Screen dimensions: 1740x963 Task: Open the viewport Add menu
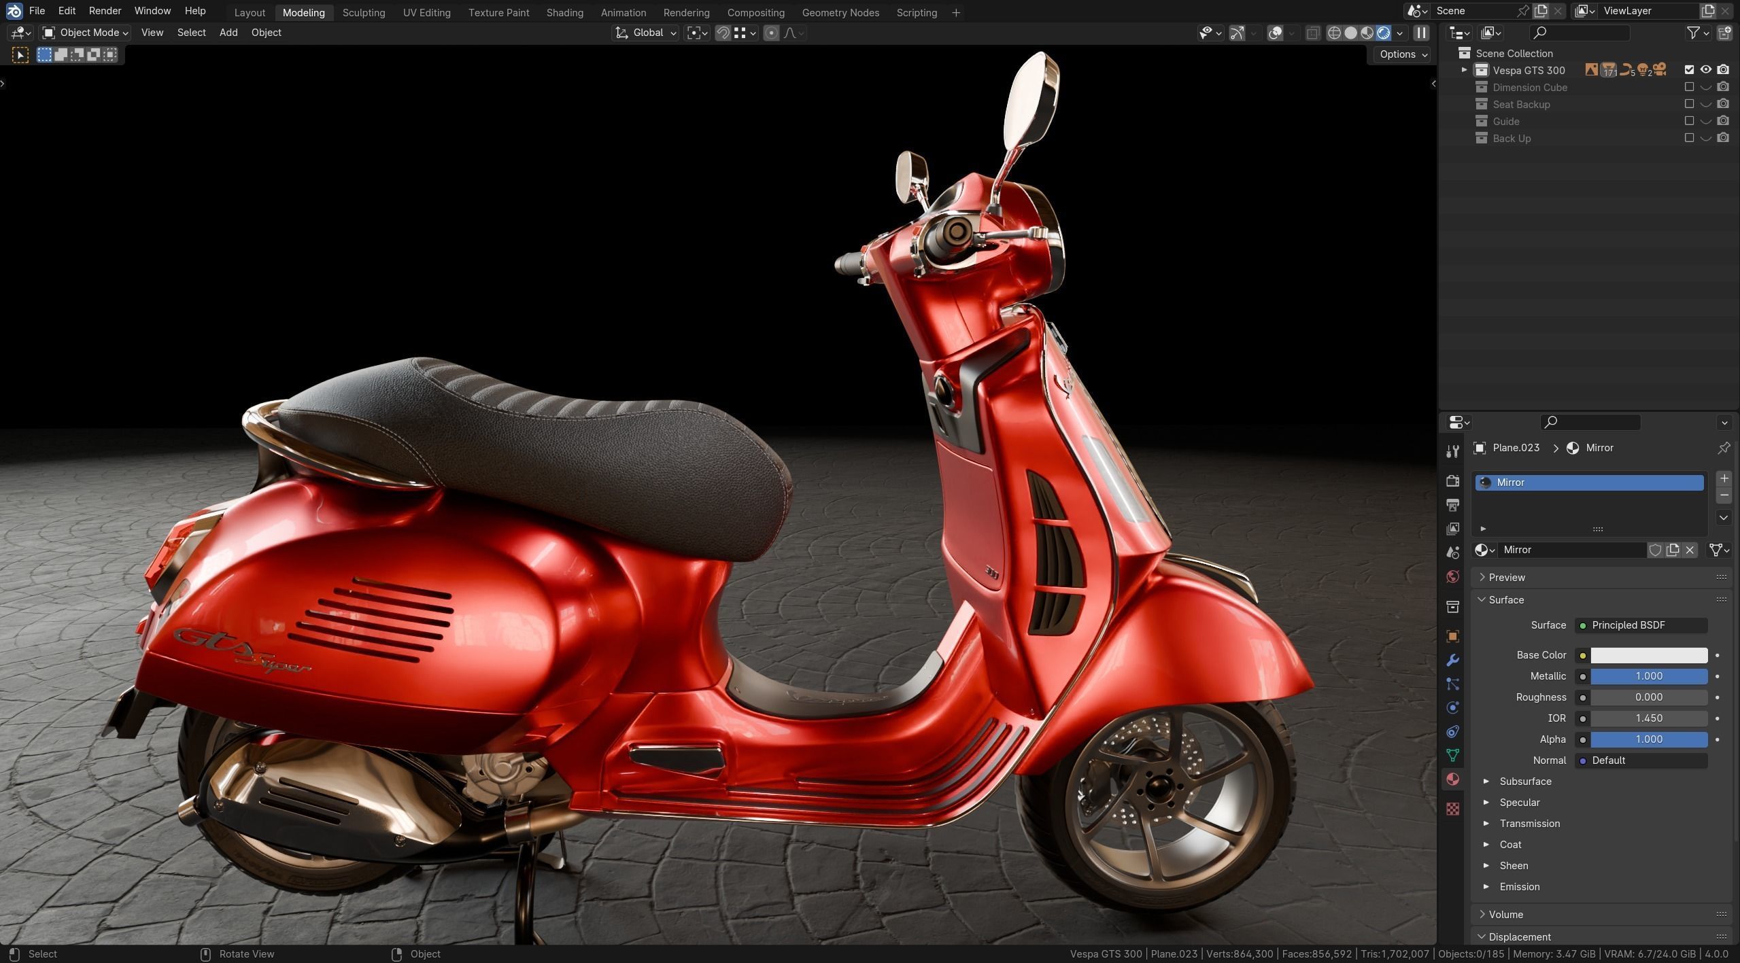[x=228, y=33]
